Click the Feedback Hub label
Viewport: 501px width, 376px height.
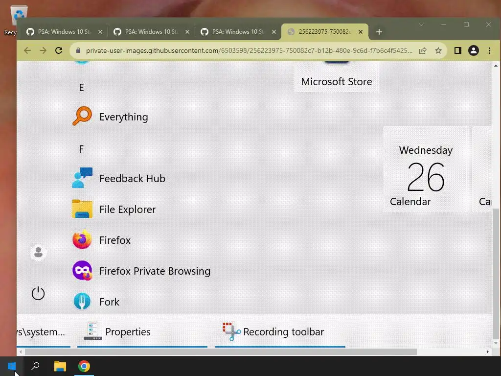132,178
